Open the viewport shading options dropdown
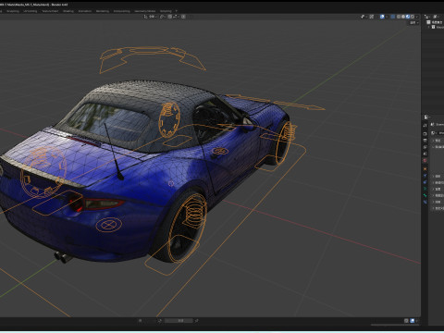The image size is (444, 333). [x=417, y=17]
